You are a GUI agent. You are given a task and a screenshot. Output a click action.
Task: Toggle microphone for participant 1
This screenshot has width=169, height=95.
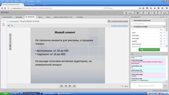(164, 30)
